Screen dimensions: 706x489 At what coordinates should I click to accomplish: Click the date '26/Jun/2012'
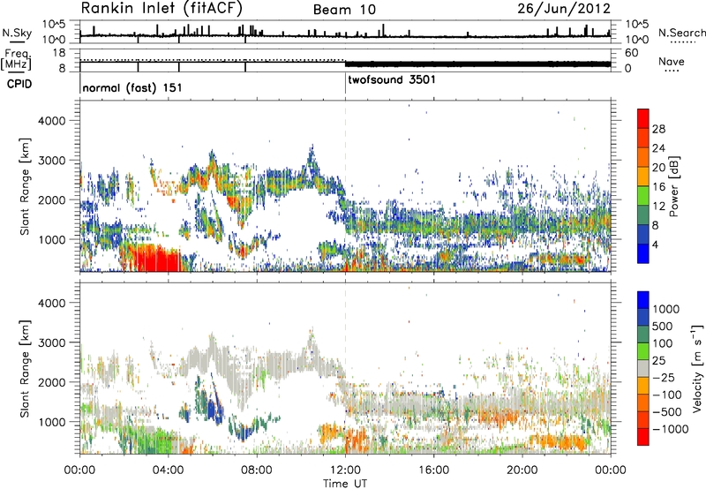[564, 9]
